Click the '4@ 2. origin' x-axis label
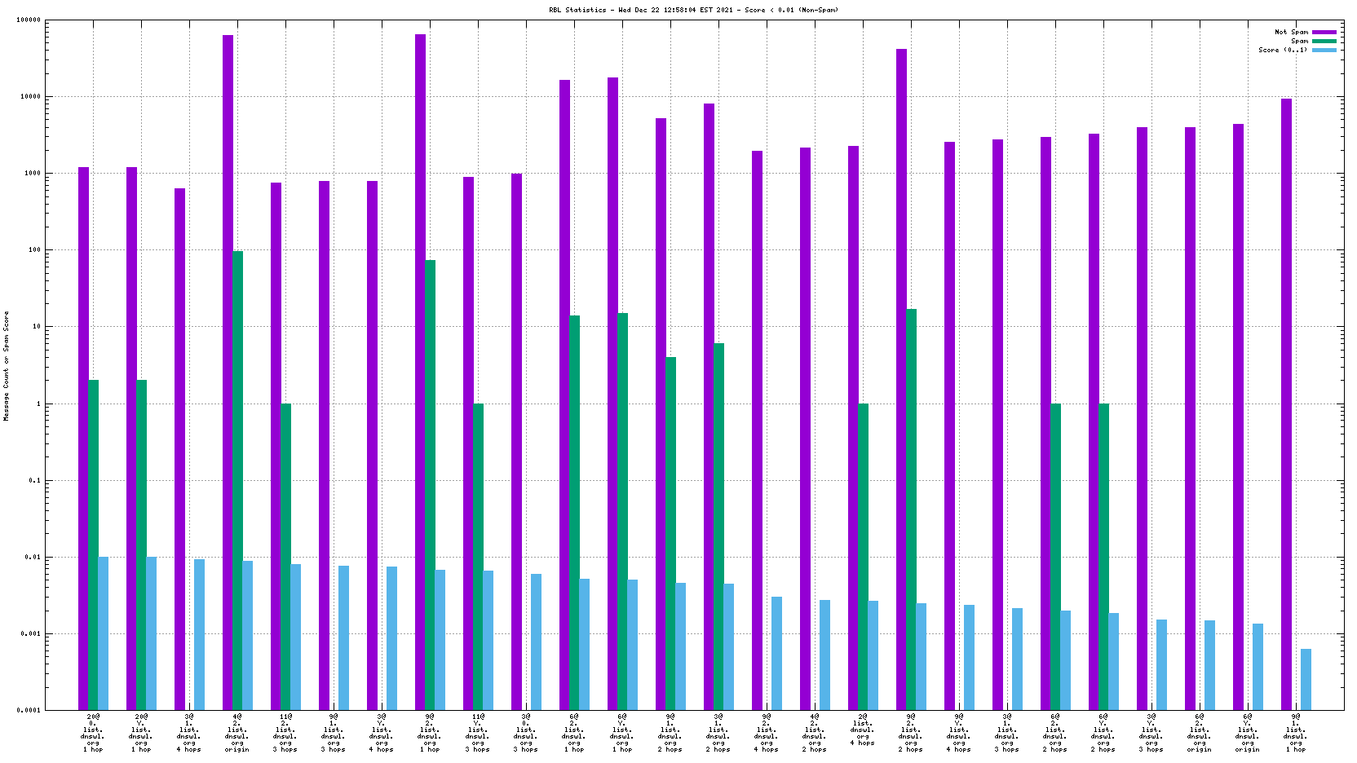The height and width of the screenshot is (763, 1357). [x=237, y=733]
